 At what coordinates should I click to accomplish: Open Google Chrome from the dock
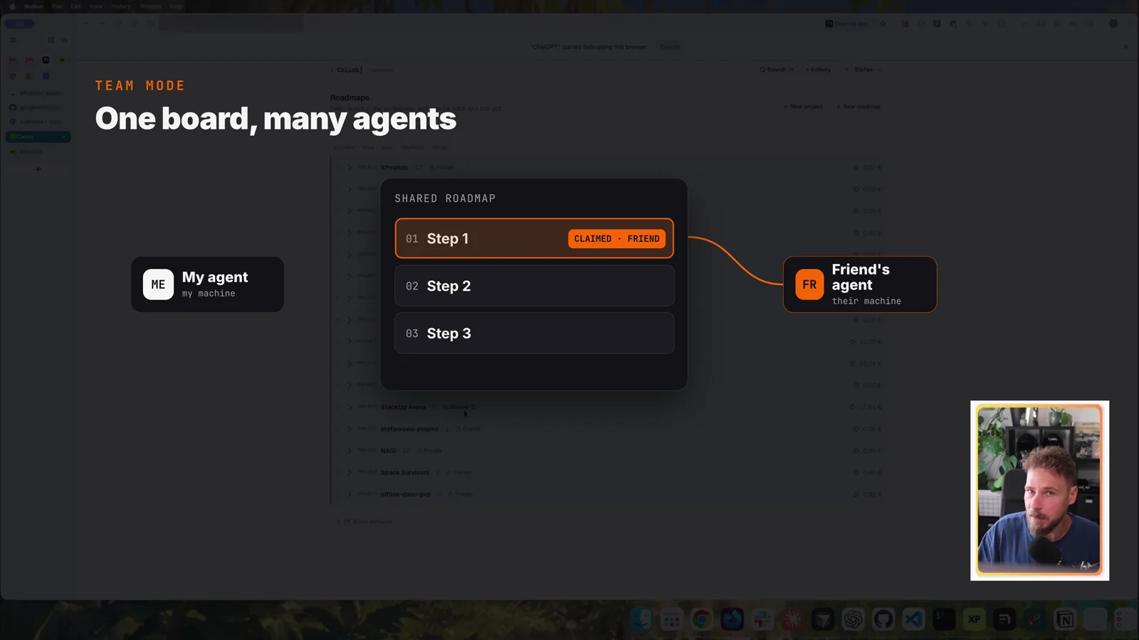click(x=702, y=619)
